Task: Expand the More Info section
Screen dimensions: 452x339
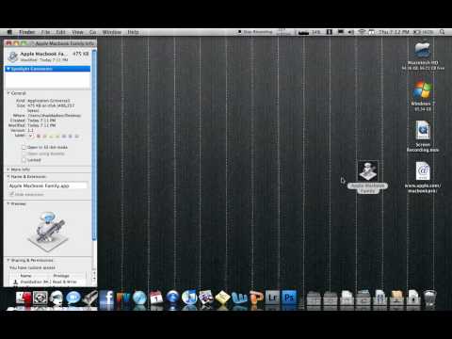Action: point(8,169)
